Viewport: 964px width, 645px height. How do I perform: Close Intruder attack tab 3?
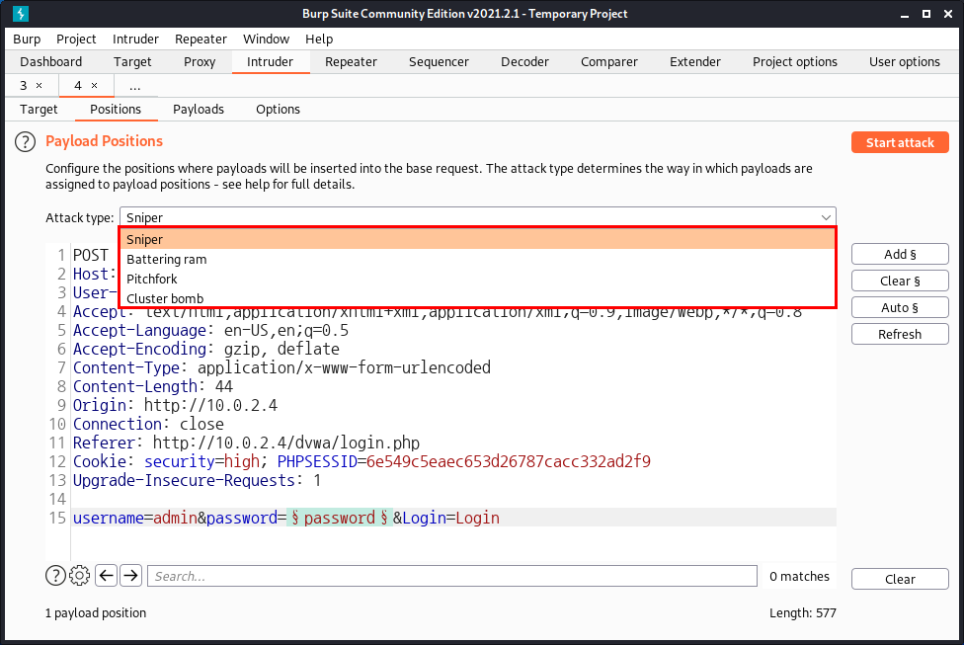40,86
